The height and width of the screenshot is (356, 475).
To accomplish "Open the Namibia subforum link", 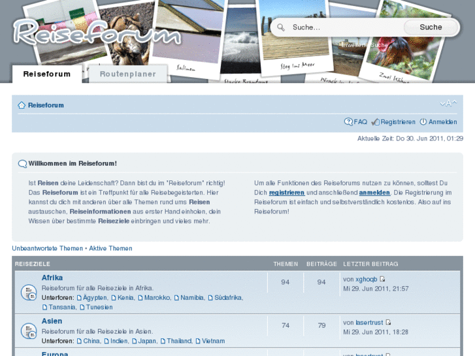I will pos(191,298).
